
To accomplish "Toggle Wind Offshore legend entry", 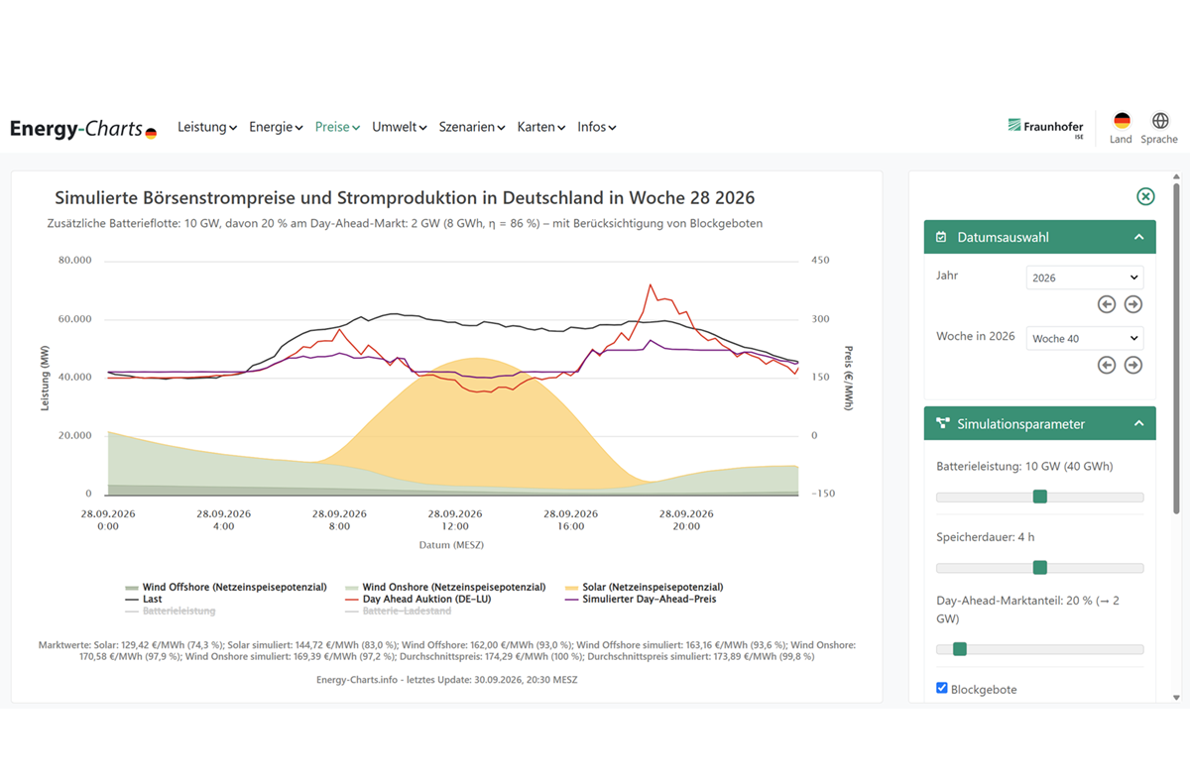I will (x=226, y=587).
